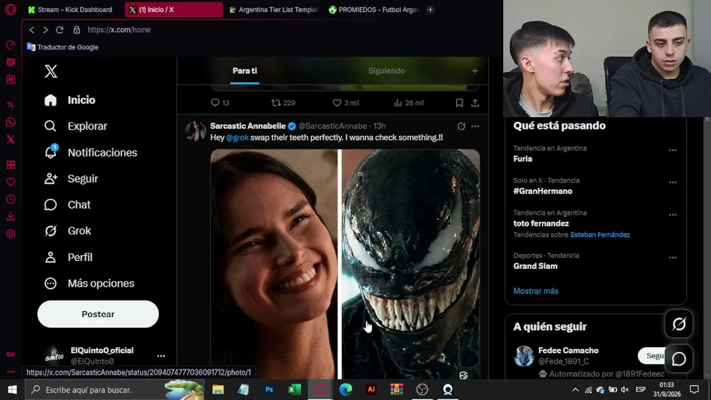Open more options for the Furia trend
Image resolution: width=711 pixels, height=400 pixels.
(x=673, y=150)
